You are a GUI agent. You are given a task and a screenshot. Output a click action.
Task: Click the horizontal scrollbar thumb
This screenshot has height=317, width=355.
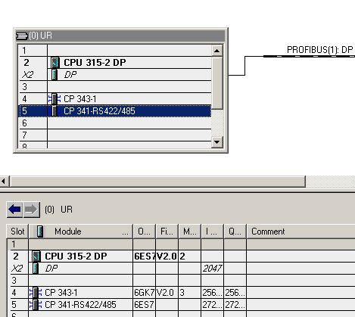[157, 182]
